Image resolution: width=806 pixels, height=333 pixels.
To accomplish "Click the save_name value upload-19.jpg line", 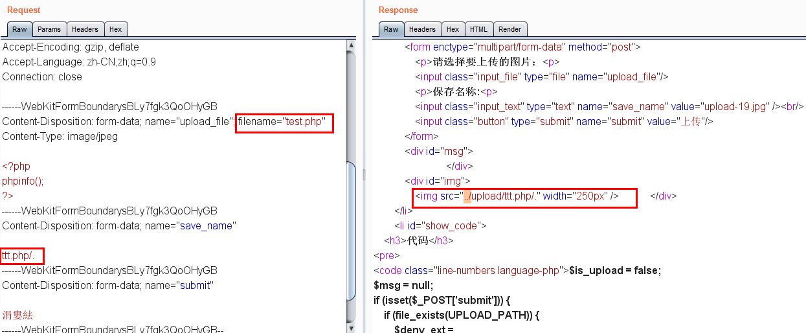I will click(609, 106).
